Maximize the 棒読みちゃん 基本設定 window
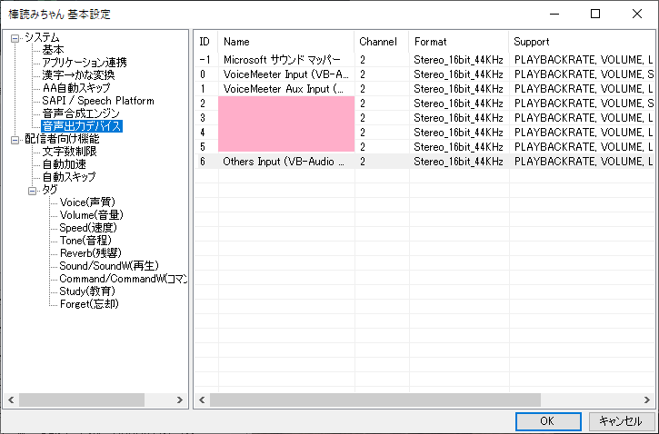 (595, 14)
